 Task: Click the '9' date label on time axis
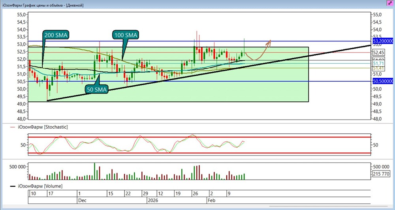(x=229, y=194)
